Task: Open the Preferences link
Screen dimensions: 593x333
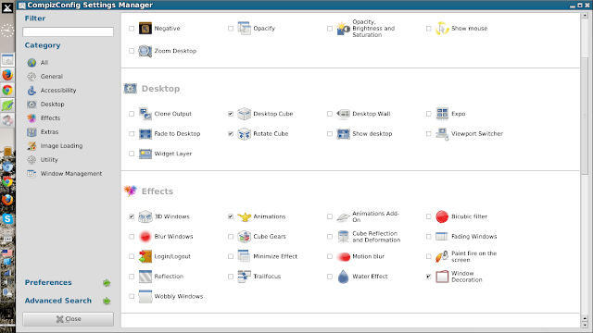Action: coord(48,282)
